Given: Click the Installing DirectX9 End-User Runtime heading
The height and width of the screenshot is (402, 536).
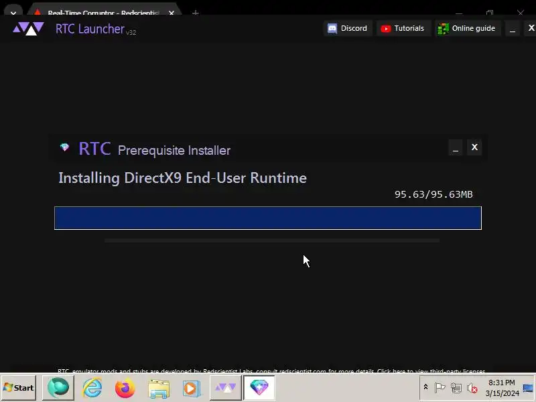Looking at the screenshot, I should coord(182,178).
